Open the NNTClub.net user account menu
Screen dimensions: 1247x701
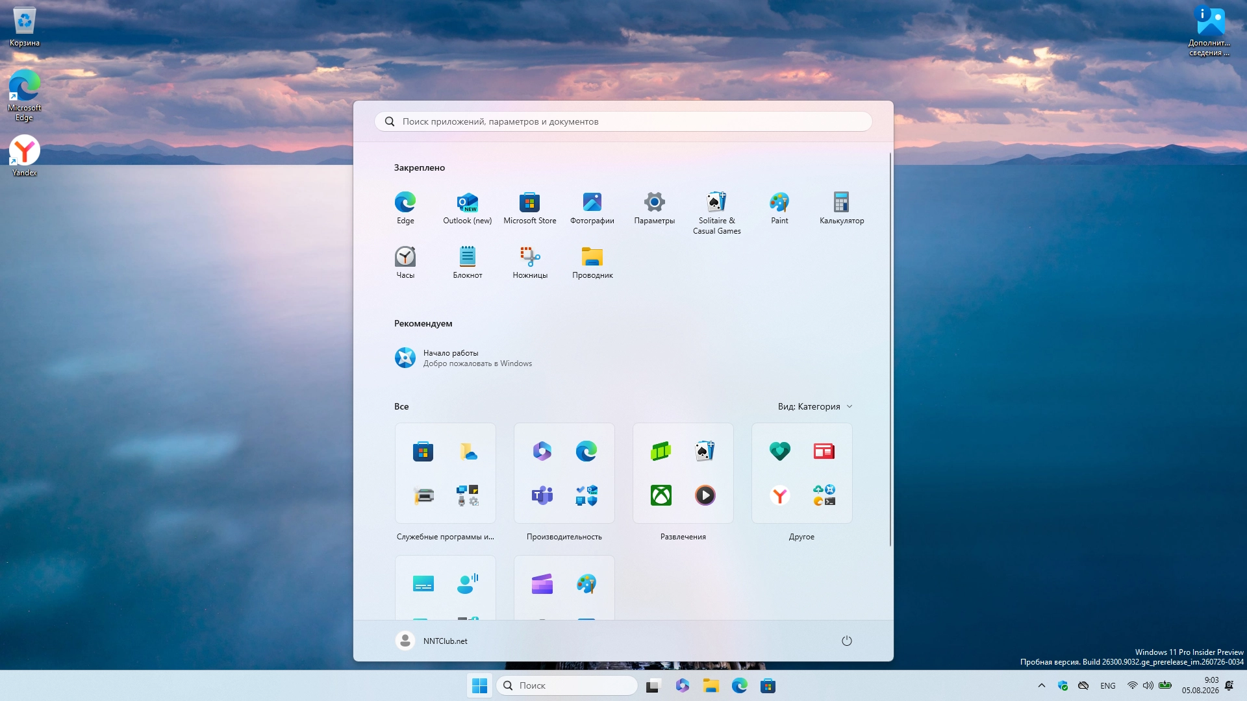(x=432, y=641)
